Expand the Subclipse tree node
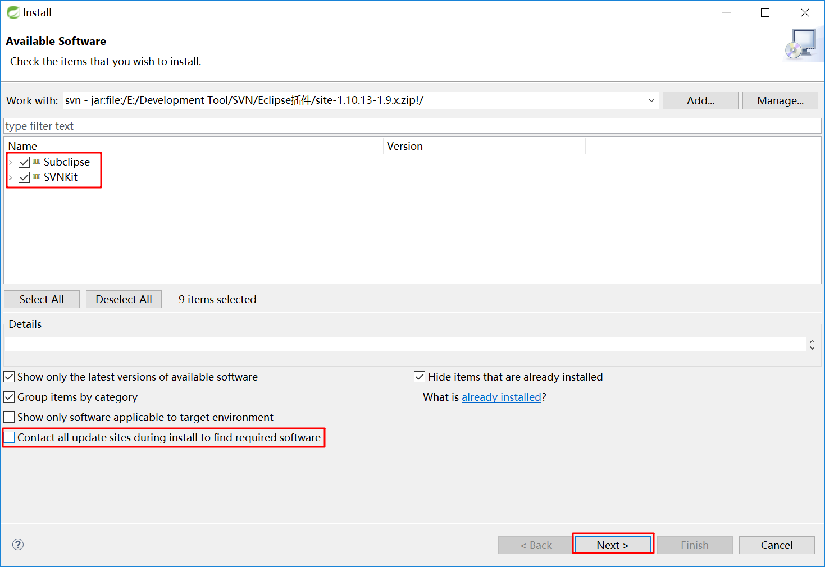This screenshot has width=825, height=567. (11, 162)
